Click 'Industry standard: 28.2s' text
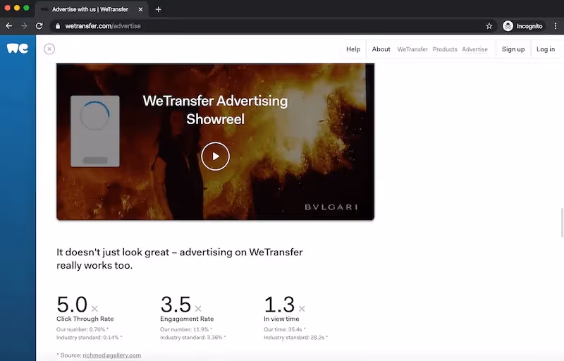This screenshot has width=564, height=361. 295,338
